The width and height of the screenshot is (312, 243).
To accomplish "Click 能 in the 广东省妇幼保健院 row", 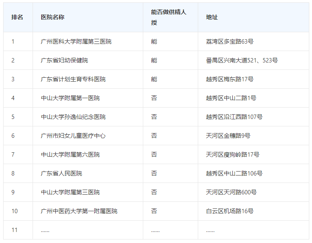I will tap(154, 60).
